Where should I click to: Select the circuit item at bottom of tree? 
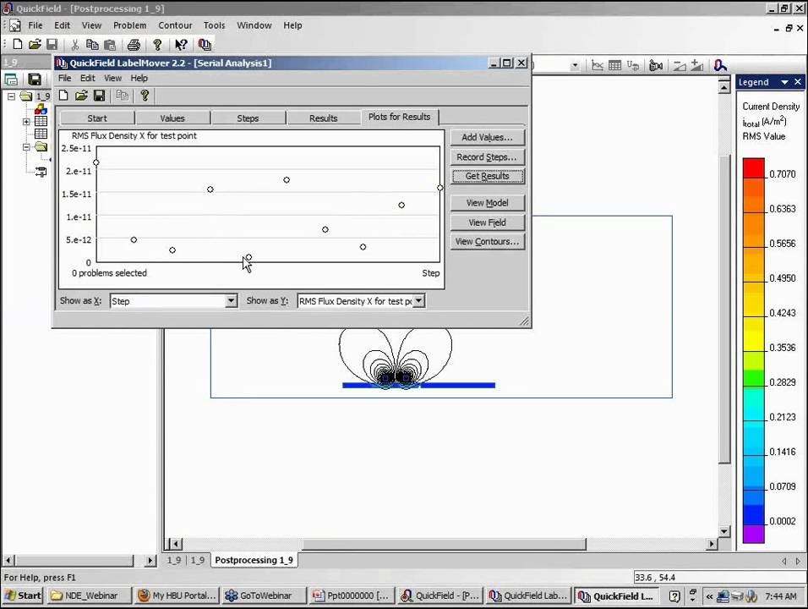pyautogui.click(x=41, y=172)
